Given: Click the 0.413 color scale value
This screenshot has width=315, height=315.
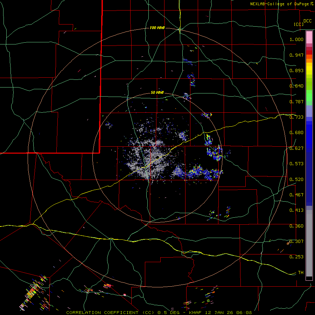Looking at the screenshot, I should click(x=296, y=210).
